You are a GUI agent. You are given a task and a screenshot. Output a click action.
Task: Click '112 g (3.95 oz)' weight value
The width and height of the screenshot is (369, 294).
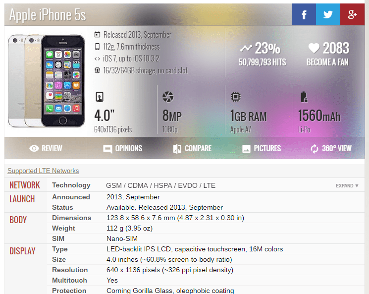(x=130, y=228)
